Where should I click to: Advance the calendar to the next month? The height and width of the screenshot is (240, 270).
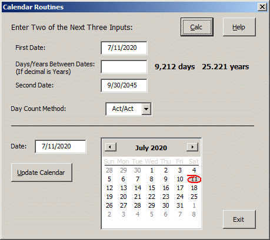point(192,147)
